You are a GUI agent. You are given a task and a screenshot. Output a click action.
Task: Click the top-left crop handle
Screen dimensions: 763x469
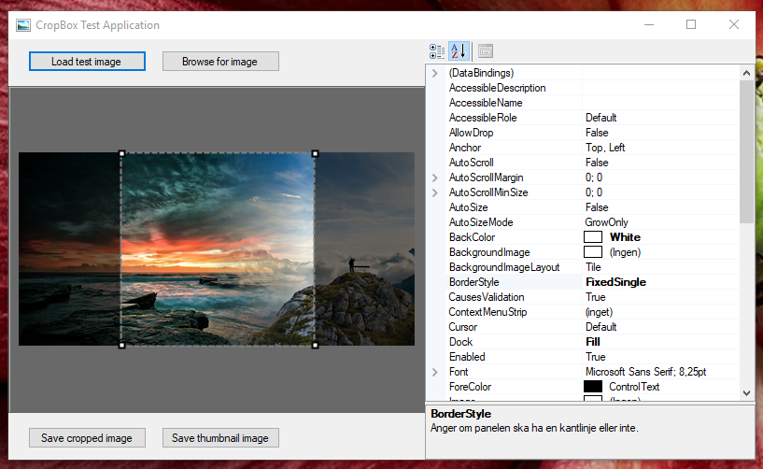(x=122, y=153)
